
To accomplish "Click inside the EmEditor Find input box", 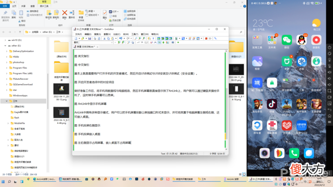I will tap(95, 43).
